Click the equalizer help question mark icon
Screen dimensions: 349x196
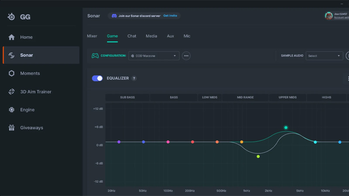pos(134,78)
